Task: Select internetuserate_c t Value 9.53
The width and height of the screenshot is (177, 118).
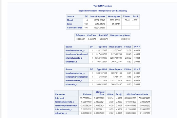Action: pyautogui.click(x=111, y=109)
